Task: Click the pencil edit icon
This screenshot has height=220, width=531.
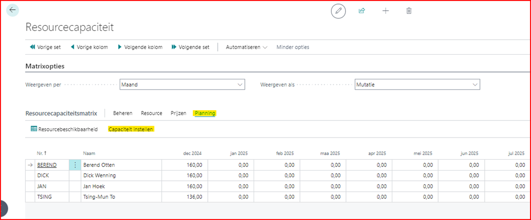Action: [x=338, y=11]
